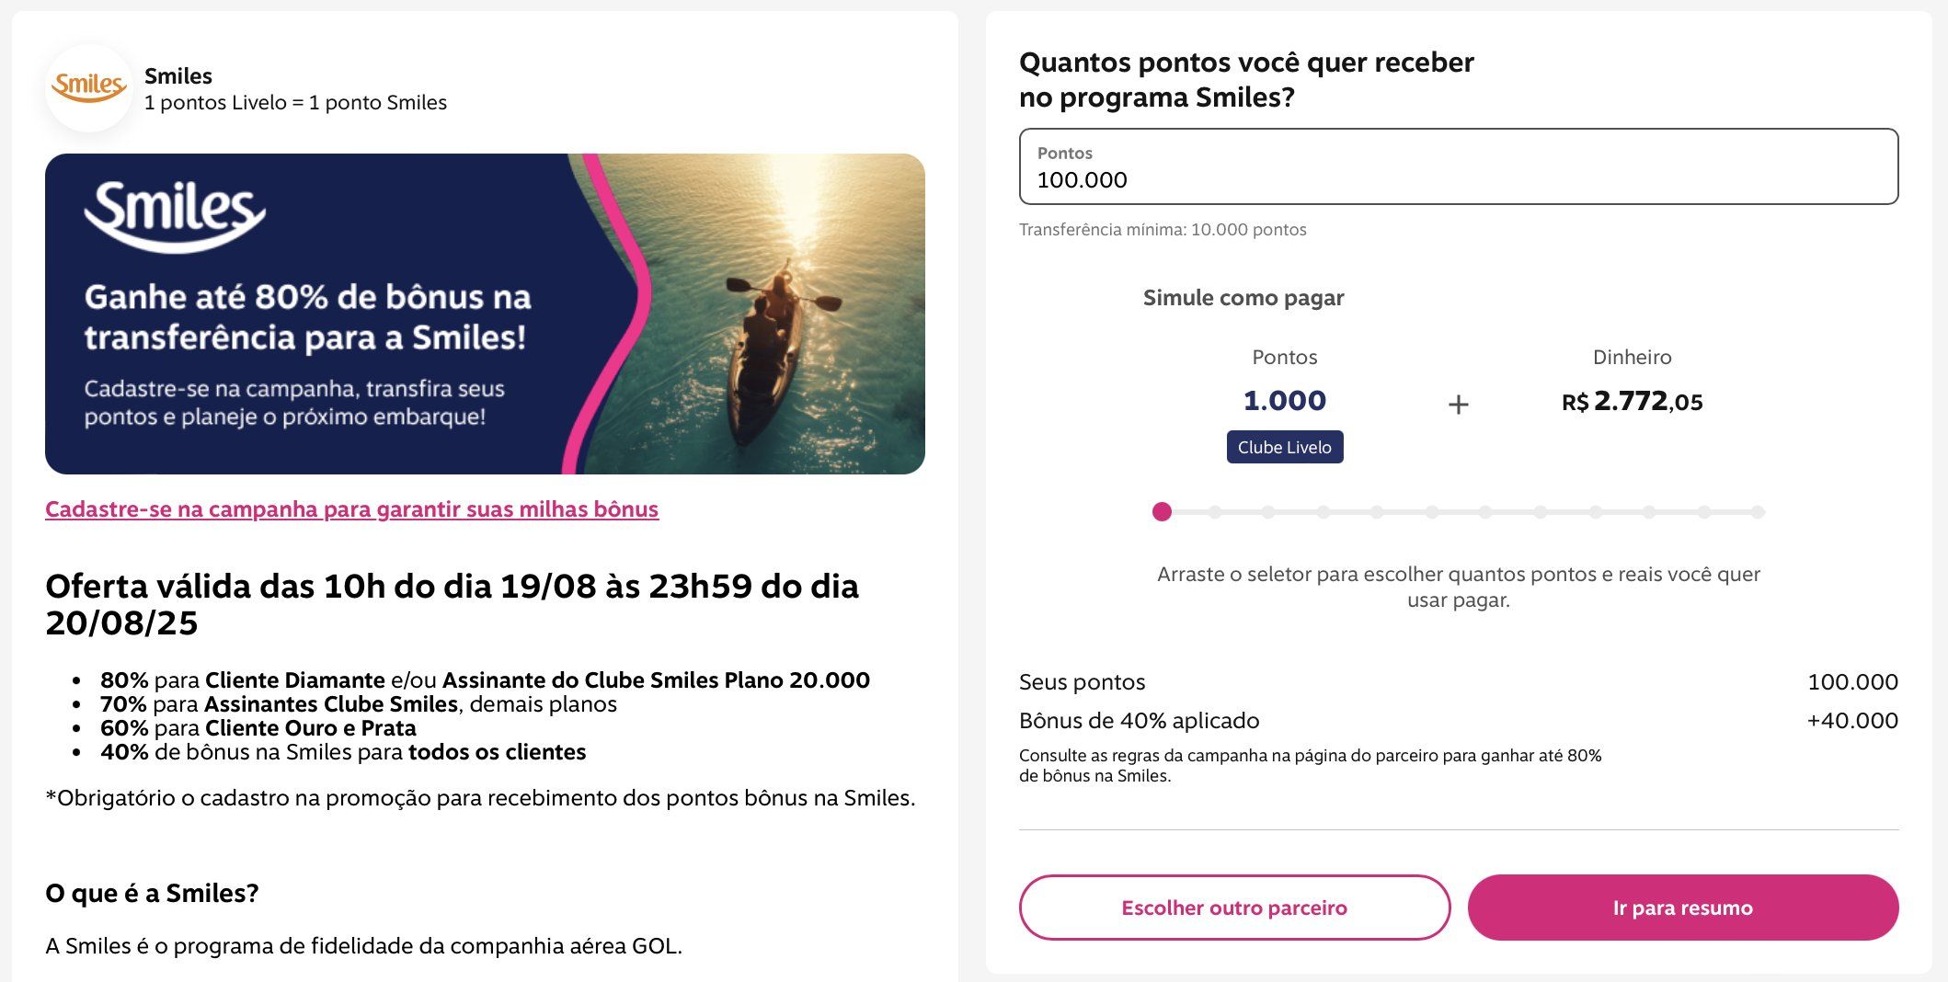The width and height of the screenshot is (1948, 982).
Task: Click the banner headline about 80% bonus
Action: tap(307, 317)
